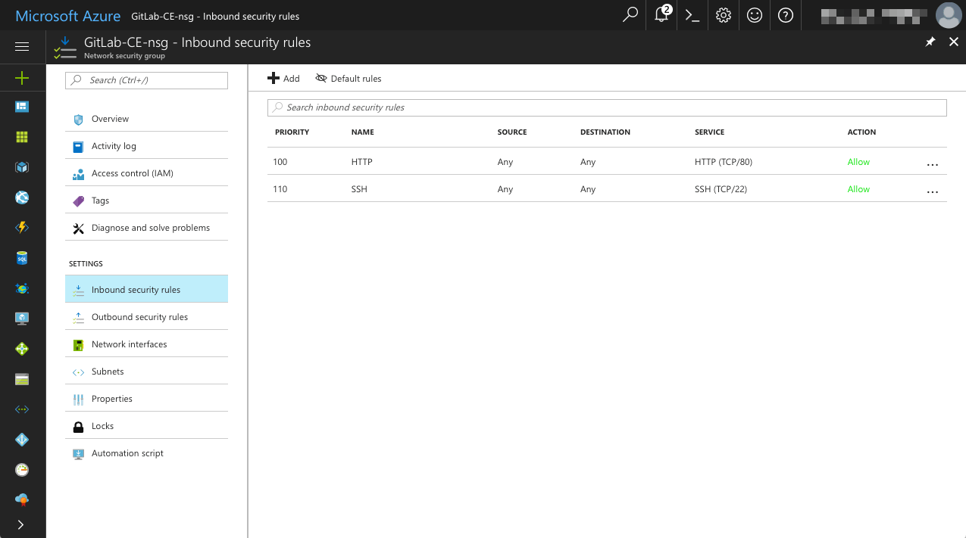Add a new inbound security rule
The image size is (966, 538).
[x=283, y=78]
